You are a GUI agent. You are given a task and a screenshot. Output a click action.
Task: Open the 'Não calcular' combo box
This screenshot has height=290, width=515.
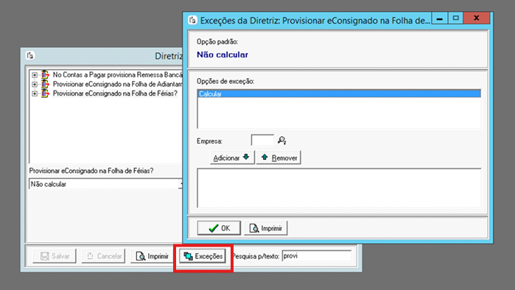click(x=105, y=184)
